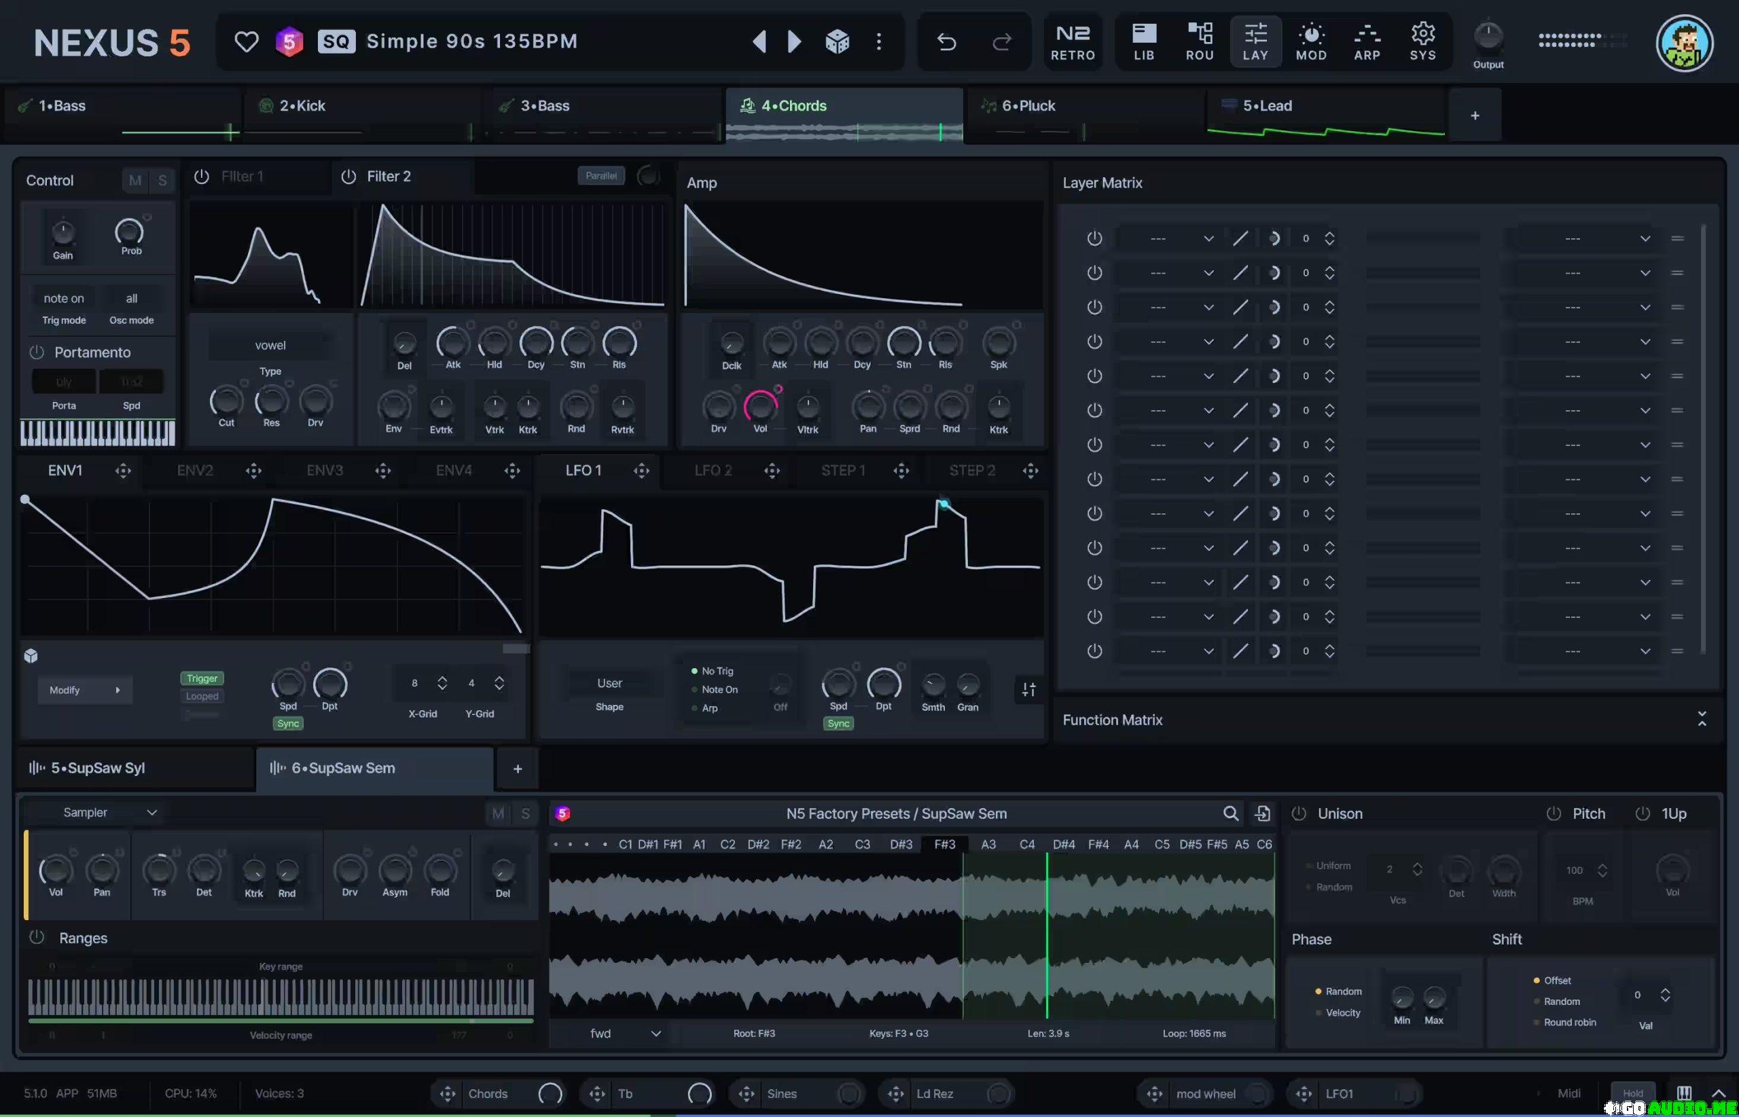The image size is (1739, 1117).
Task: Expand the bottom panel chevron
Action: (x=1719, y=1093)
